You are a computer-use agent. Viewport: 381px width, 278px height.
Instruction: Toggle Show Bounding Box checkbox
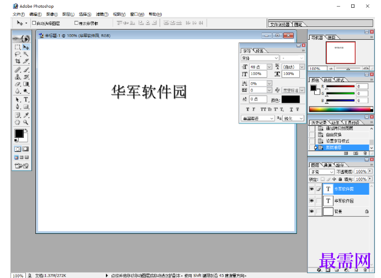coord(76,23)
